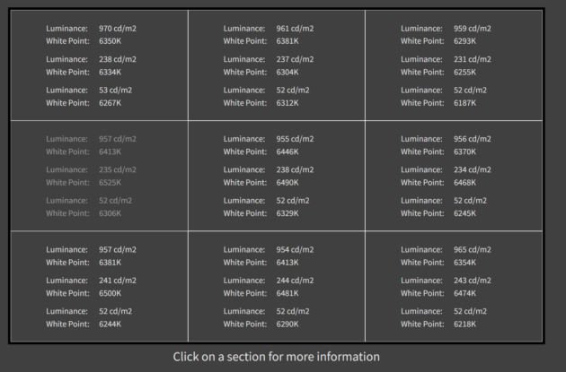Select the bottom-center section showing 954 cd/m2
The height and width of the screenshot is (372, 566).
[x=276, y=286]
